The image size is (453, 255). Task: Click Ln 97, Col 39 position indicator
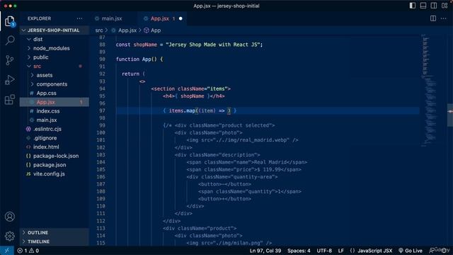click(265, 251)
